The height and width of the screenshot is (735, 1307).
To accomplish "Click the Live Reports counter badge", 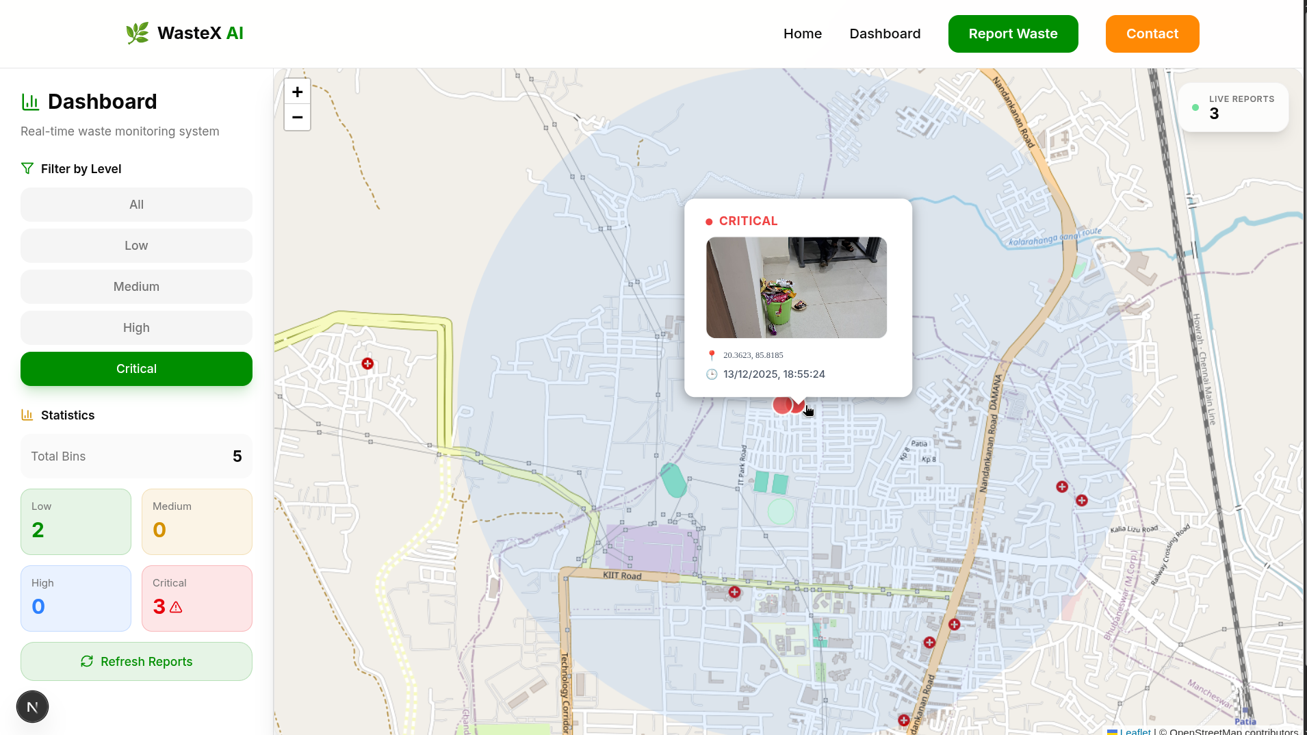I will click(x=1233, y=107).
